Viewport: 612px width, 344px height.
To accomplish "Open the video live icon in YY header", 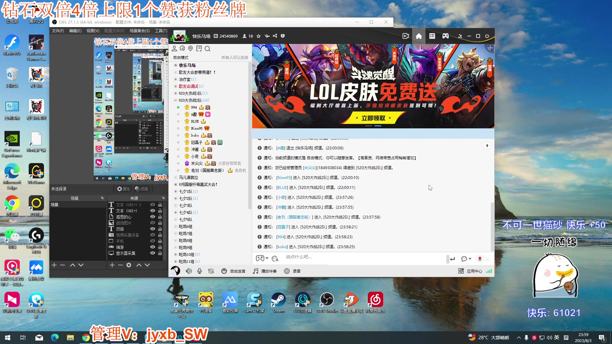I will (405, 36).
